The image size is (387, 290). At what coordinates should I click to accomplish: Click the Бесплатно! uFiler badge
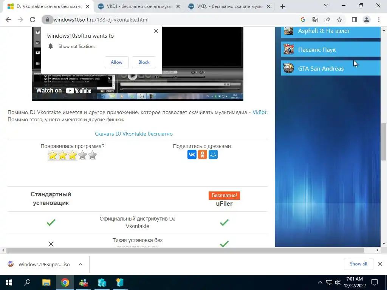(x=224, y=195)
